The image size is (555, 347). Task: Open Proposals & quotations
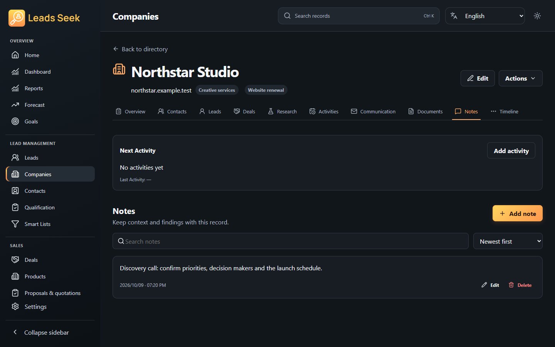[x=50, y=293]
